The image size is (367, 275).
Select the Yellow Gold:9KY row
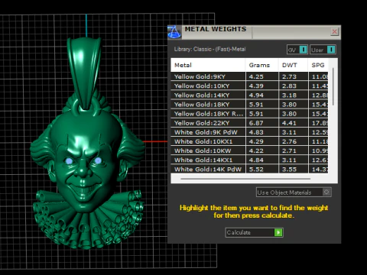pyautogui.click(x=249, y=76)
